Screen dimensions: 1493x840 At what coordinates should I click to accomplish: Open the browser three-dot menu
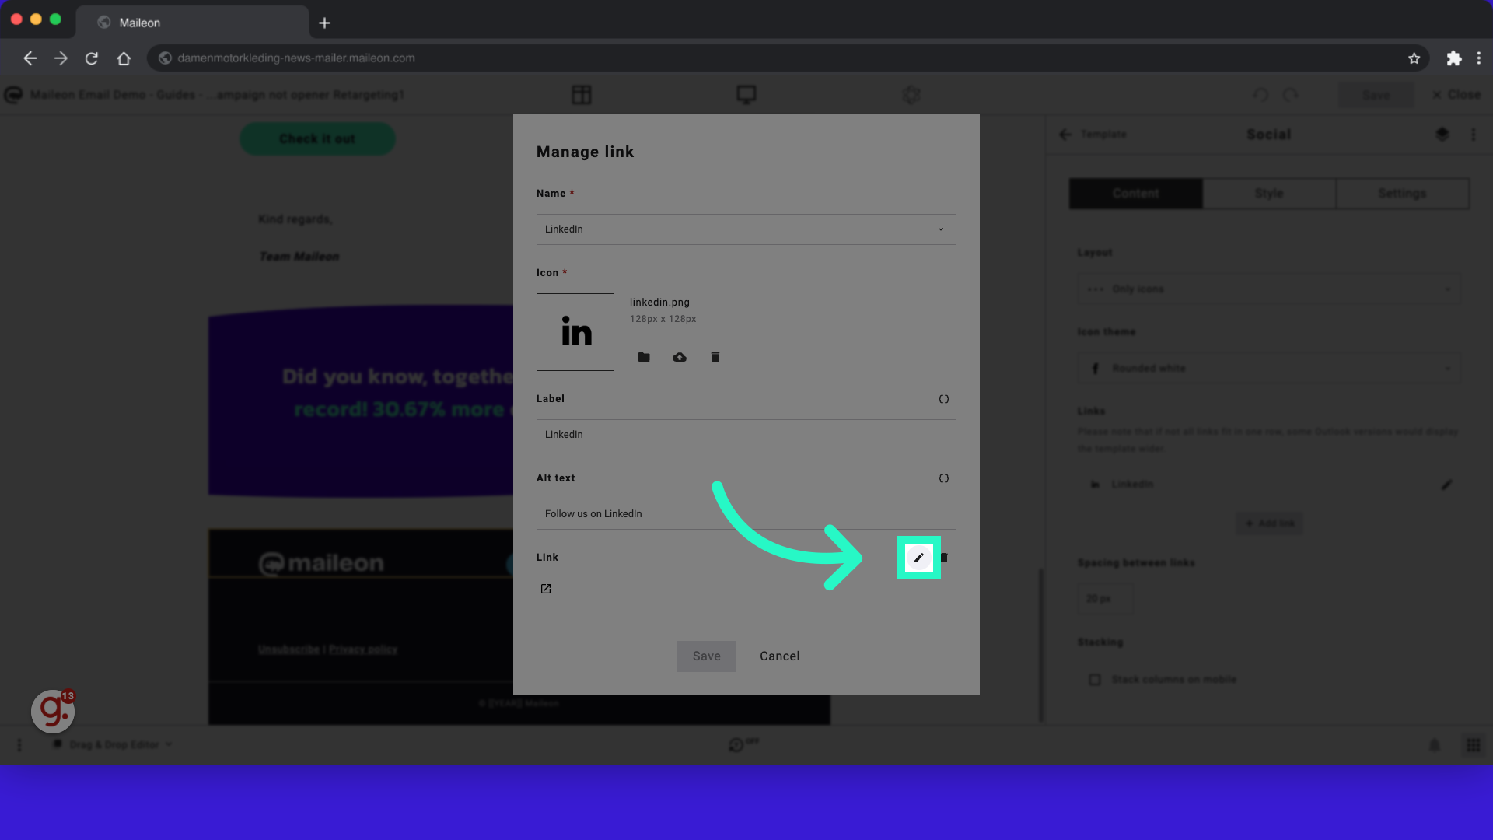(1479, 58)
